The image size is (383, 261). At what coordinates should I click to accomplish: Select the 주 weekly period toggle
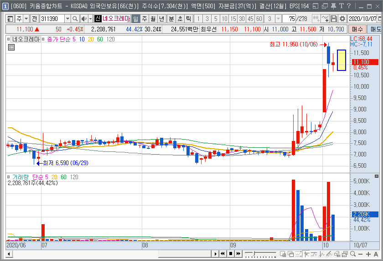pos(145,19)
